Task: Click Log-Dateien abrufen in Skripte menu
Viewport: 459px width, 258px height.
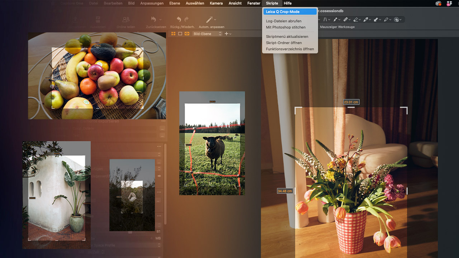Action: 284,21
